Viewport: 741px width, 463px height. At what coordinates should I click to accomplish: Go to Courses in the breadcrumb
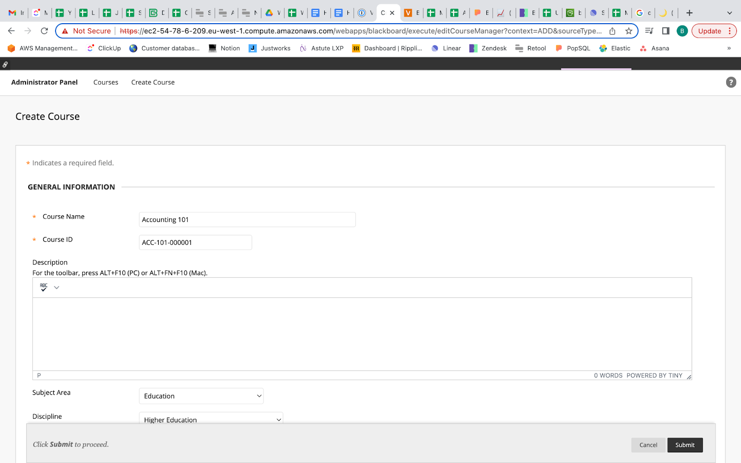pyautogui.click(x=106, y=82)
